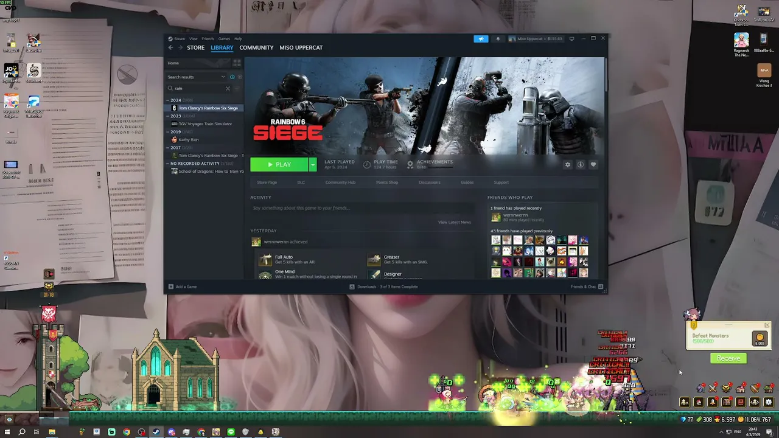Viewport: 779px width, 438px height.
Task: Open the Community Hub link
Action: tap(340, 182)
